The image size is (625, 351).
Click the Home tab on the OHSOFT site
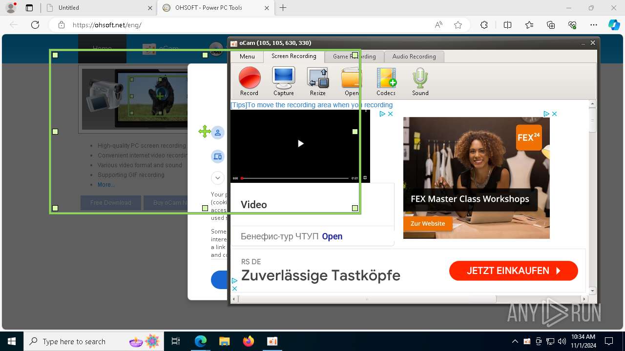pyautogui.click(x=102, y=49)
